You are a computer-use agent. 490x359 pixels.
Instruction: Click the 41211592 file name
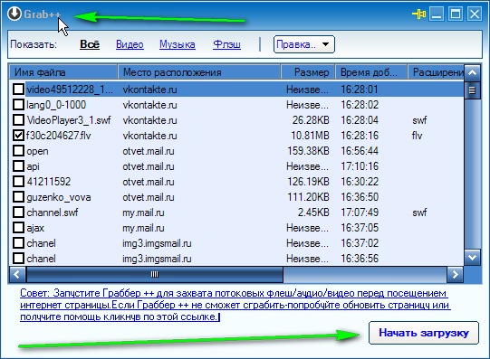[48, 182]
